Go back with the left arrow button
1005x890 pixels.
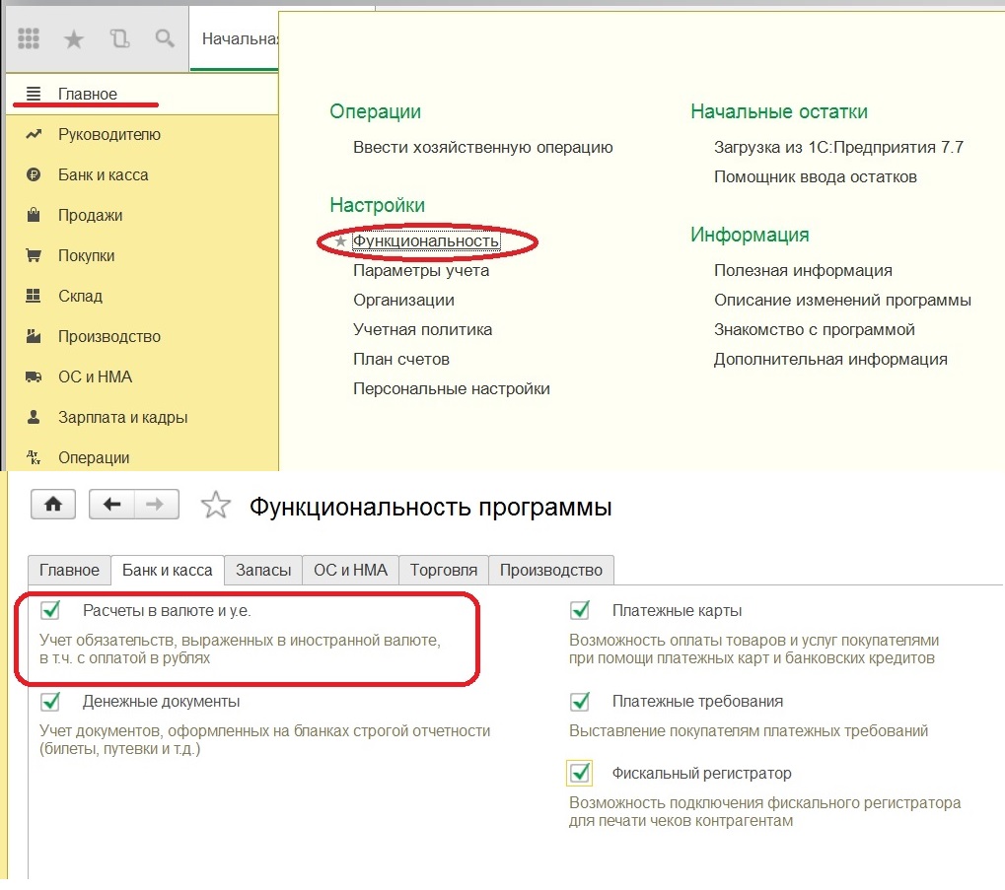(x=111, y=505)
